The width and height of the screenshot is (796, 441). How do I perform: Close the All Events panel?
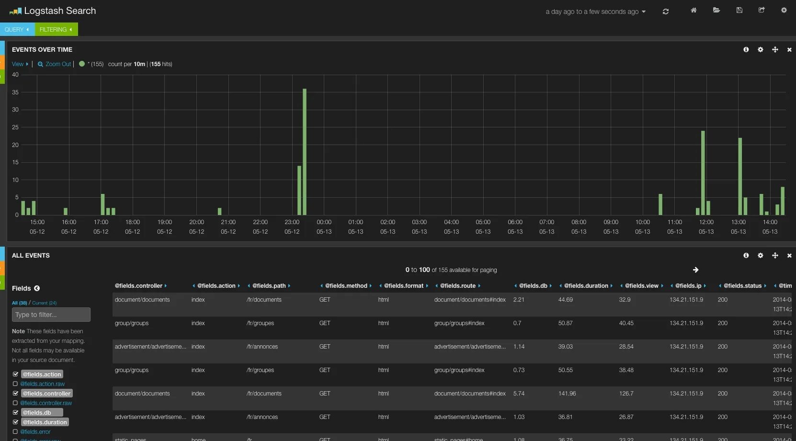[789, 256]
